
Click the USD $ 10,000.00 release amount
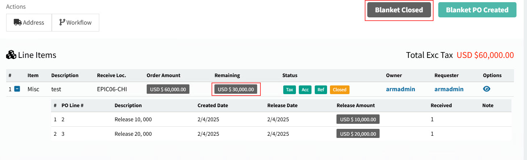358,119
